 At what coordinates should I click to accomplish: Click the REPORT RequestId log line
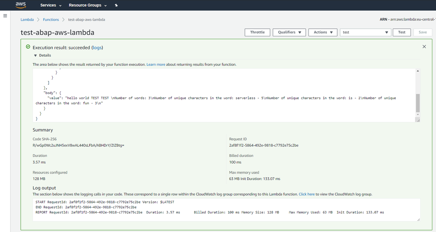tap(210, 212)
